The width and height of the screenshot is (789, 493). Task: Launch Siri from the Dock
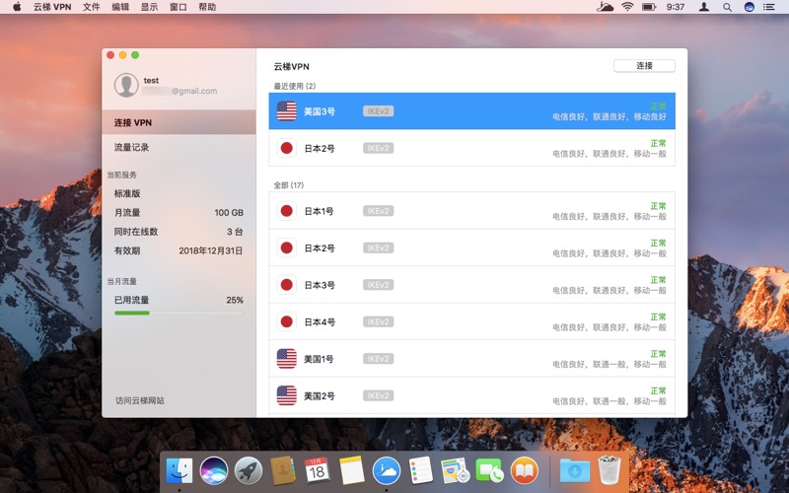coord(214,471)
